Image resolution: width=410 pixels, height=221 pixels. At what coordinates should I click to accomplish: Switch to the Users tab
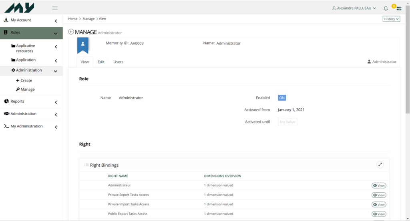118,62
